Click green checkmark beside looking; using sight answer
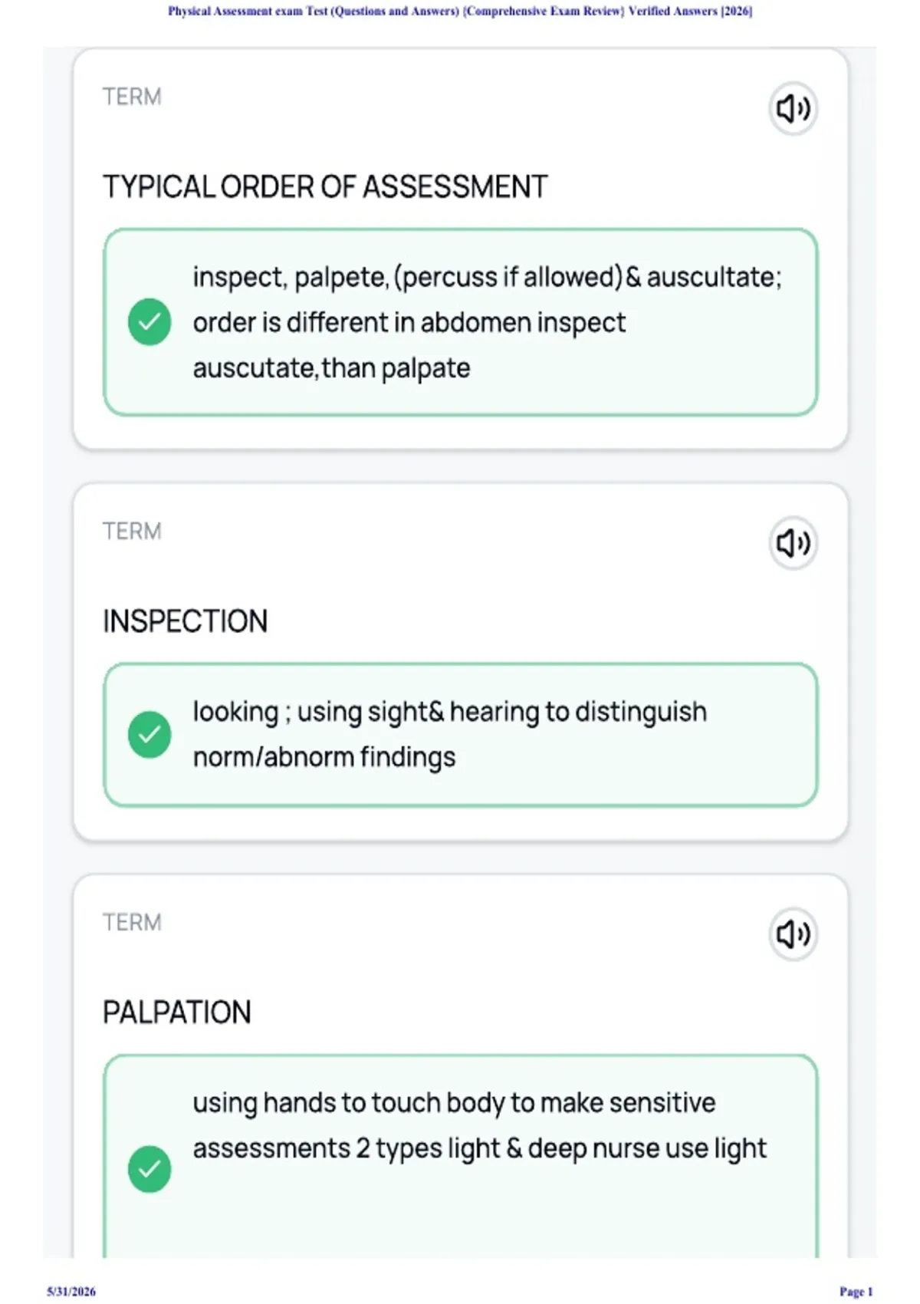This screenshot has height=1304, width=920. tap(149, 734)
